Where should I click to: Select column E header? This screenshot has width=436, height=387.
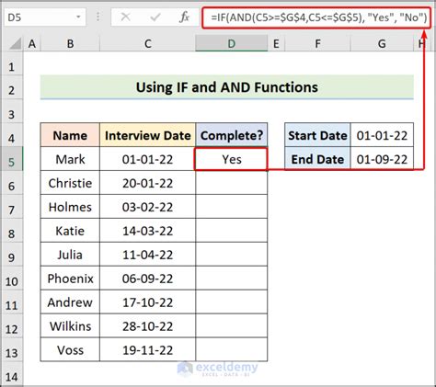click(276, 43)
